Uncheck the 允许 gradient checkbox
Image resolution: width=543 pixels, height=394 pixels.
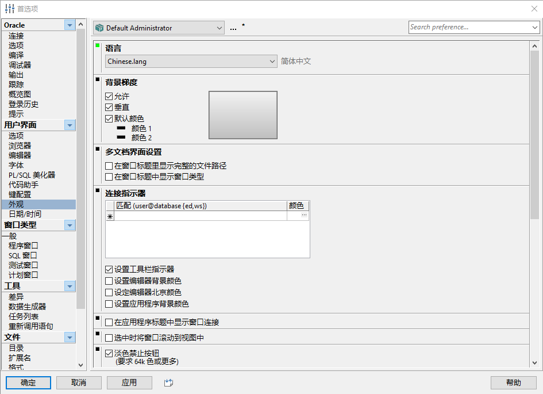point(109,97)
